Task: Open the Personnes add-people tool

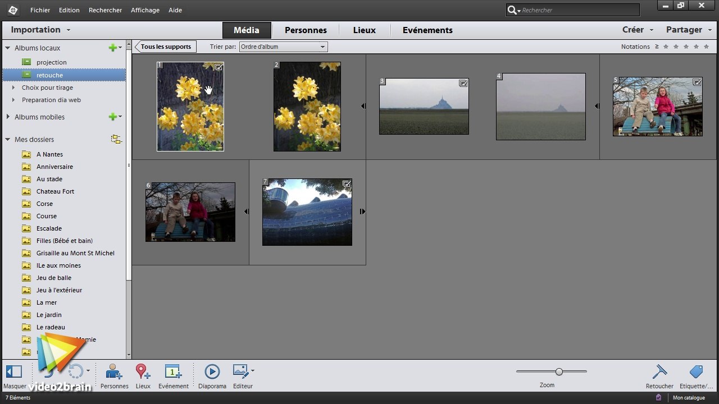Action: pyautogui.click(x=114, y=371)
